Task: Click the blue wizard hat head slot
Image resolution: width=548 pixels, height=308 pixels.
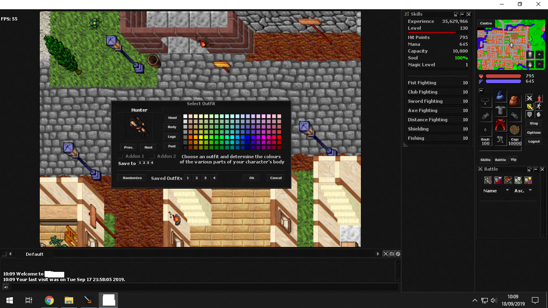Action: tap(500, 96)
